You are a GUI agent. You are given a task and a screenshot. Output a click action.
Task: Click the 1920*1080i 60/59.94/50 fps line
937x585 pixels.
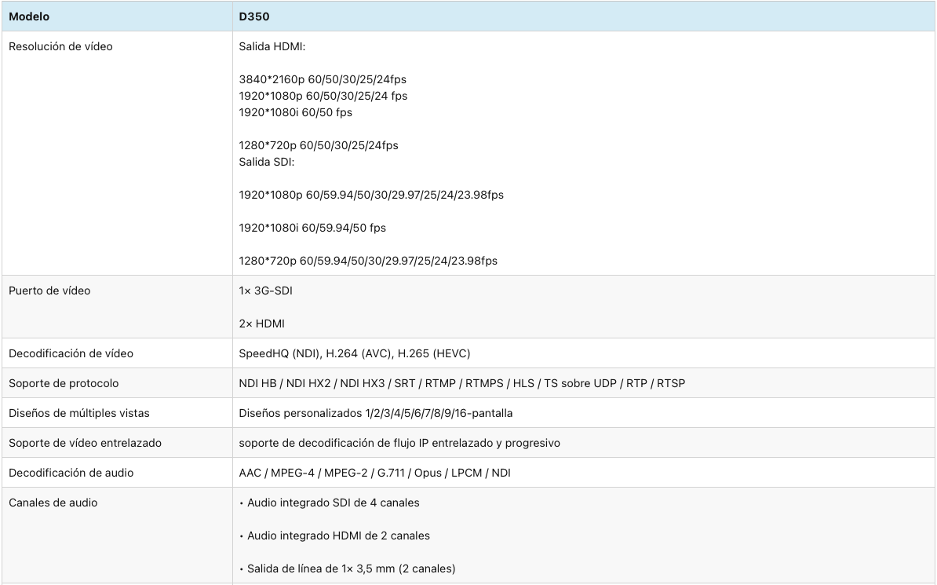pyautogui.click(x=312, y=228)
